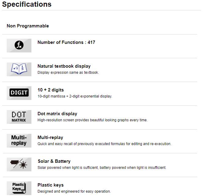Click the Plastic keys heading text
Image resolution: width=205 pixels, height=196 pixels.
51,185
